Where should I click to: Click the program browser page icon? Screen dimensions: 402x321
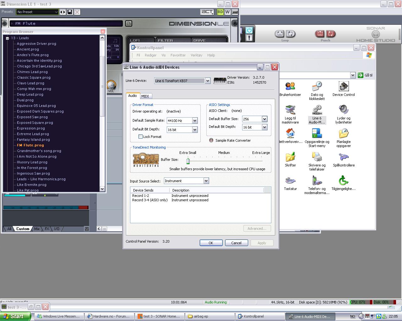click(x=128, y=24)
